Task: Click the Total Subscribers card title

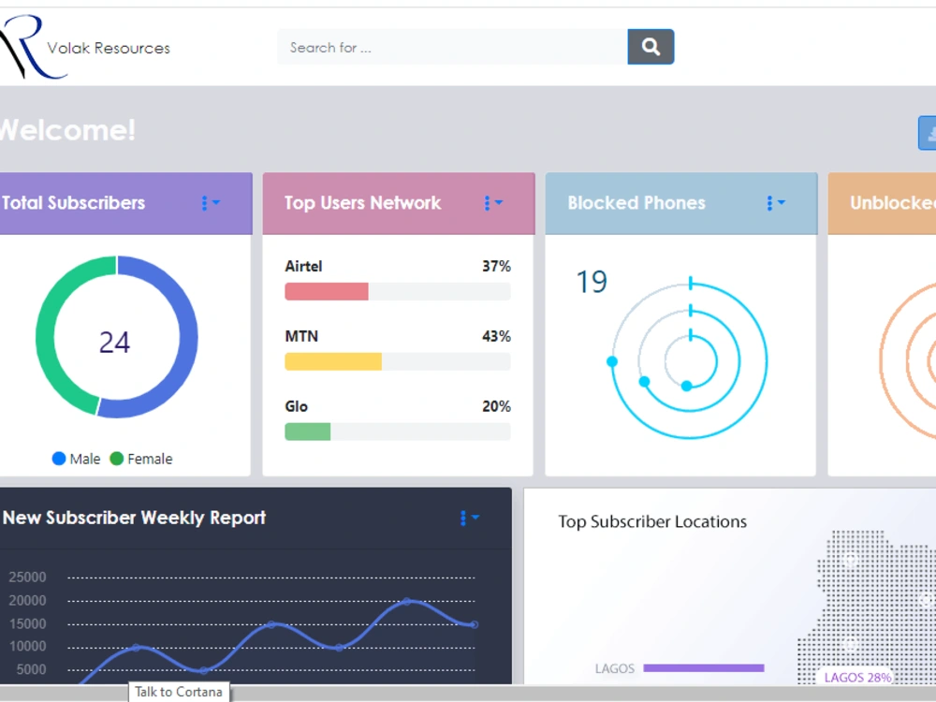Action: (73, 203)
